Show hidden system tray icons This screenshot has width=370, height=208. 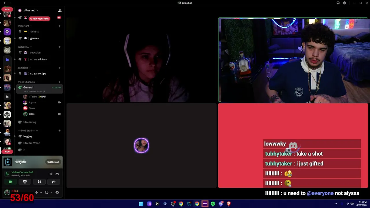point(336,204)
